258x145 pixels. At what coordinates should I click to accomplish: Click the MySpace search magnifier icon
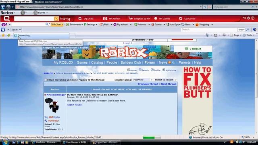tap(253, 7)
